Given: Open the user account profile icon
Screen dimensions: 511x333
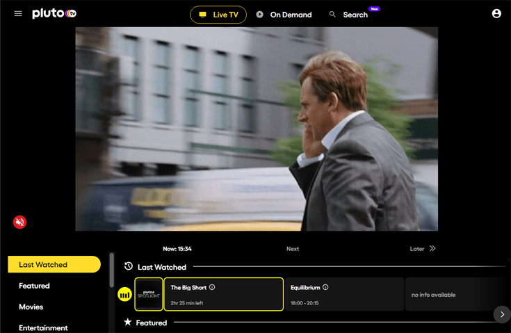Looking at the screenshot, I should pyautogui.click(x=496, y=13).
